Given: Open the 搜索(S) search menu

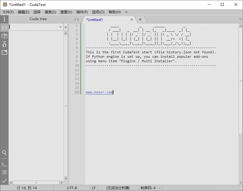Looking at the screenshot, I should tap(50, 12).
